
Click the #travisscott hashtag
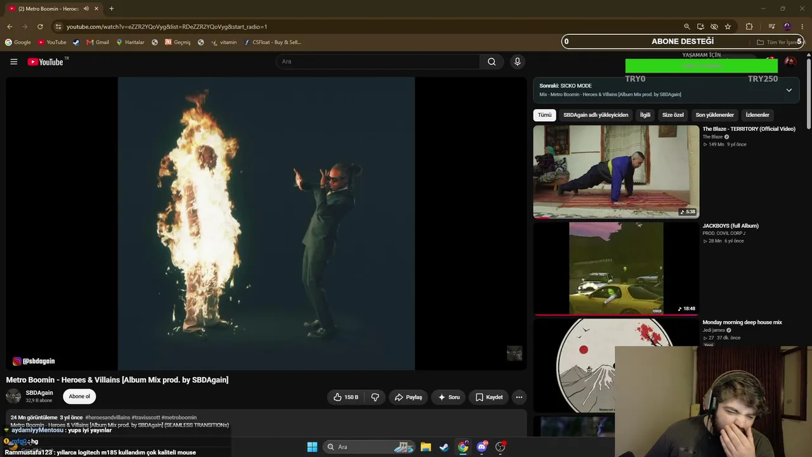coord(145,418)
